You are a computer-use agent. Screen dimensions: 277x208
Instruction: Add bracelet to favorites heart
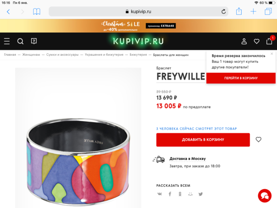258,140
